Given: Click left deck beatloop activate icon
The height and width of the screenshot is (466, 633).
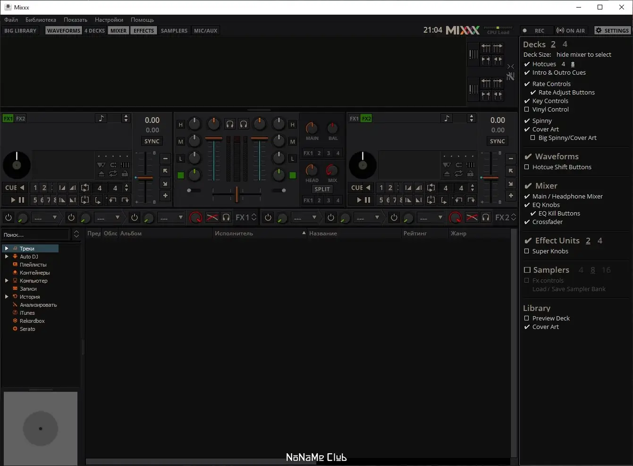Looking at the screenshot, I should pyautogui.click(x=85, y=188).
